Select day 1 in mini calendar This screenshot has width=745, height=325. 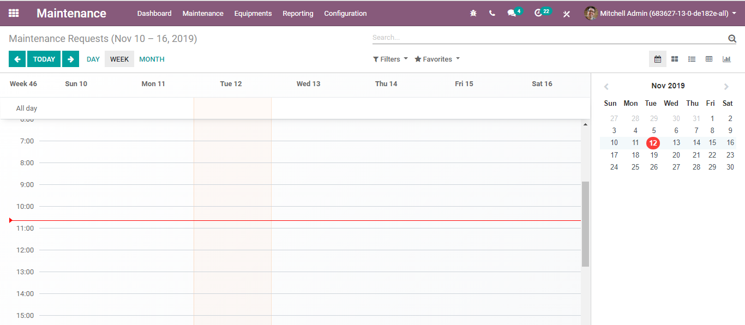click(712, 118)
